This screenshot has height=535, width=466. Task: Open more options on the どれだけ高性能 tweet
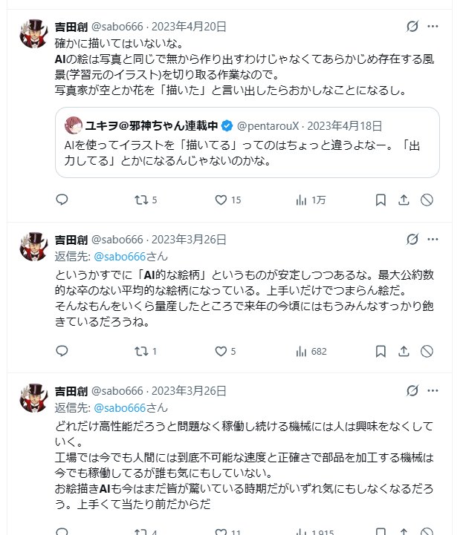coord(434,390)
